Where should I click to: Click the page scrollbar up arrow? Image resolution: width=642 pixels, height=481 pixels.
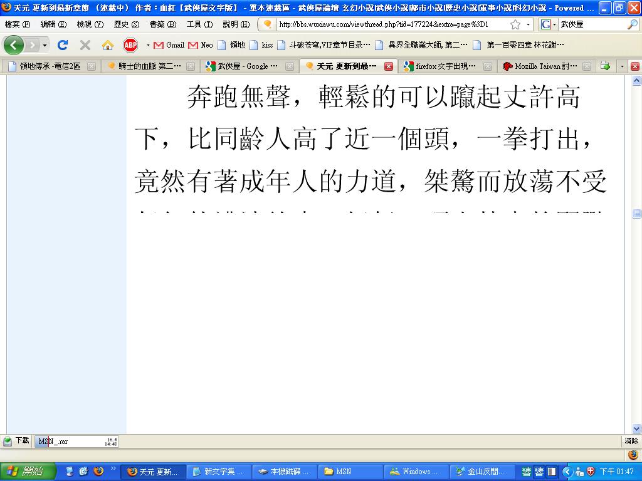(636, 81)
